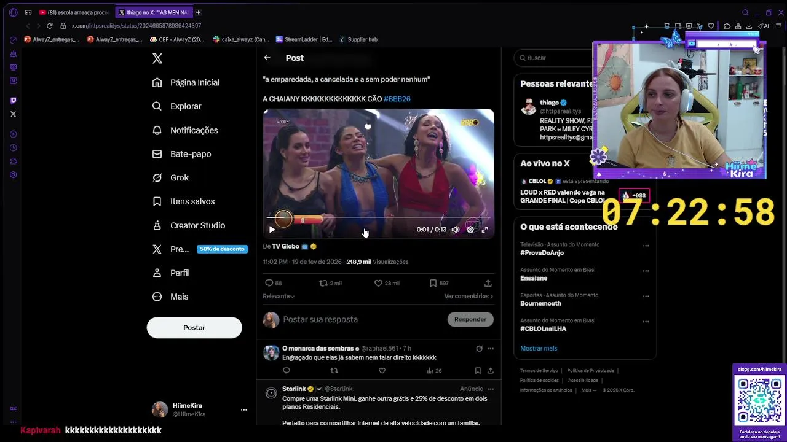Image resolution: width=787 pixels, height=442 pixels.
Task: Open Perfil page
Action: click(171, 273)
